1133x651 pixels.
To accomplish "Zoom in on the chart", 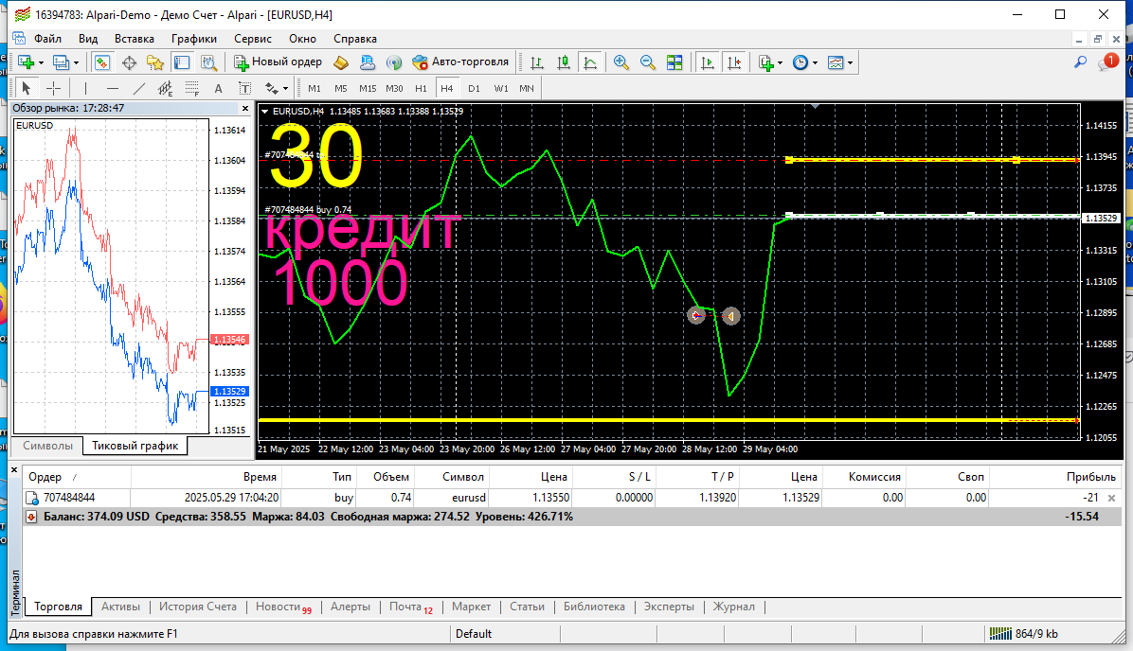I will tap(620, 62).
